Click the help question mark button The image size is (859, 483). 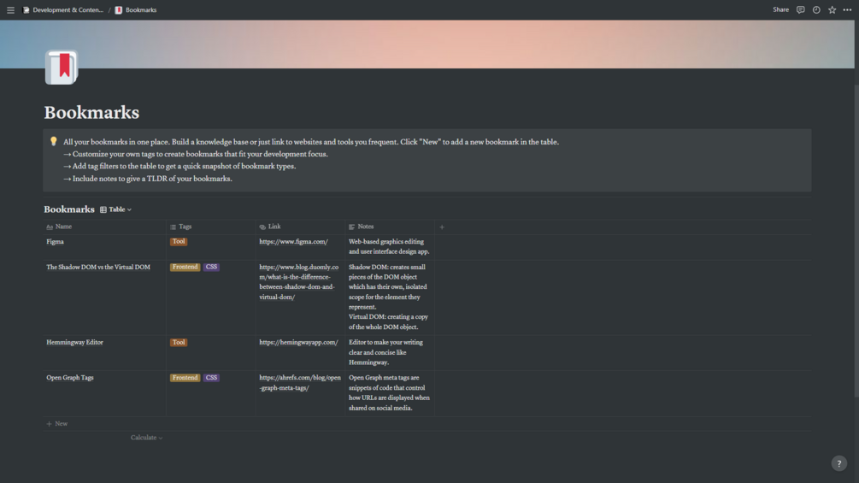(838, 463)
